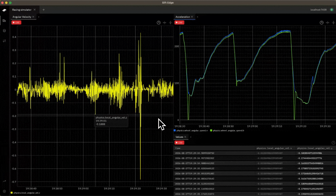Click the green connection status indicator
This screenshot has width=336, height=196.
[331, 10]
